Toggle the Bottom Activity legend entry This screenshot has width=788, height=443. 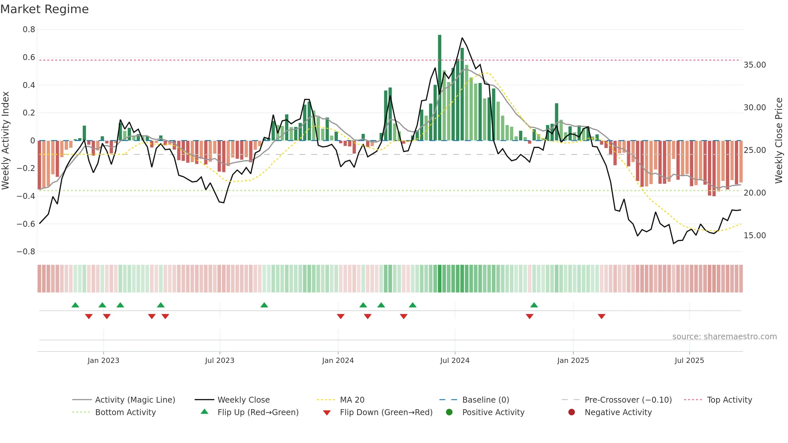coord(114,412)
